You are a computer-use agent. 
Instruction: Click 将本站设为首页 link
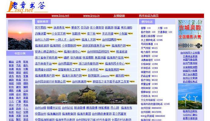click(149, 16)
